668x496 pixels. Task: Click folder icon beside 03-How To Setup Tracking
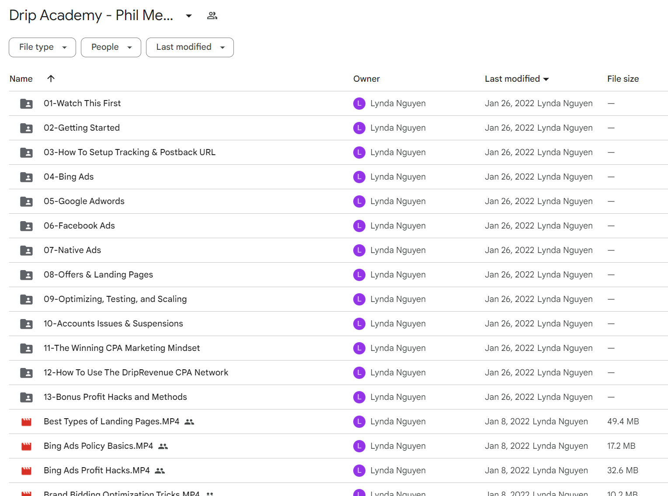[x=26, y=153]
